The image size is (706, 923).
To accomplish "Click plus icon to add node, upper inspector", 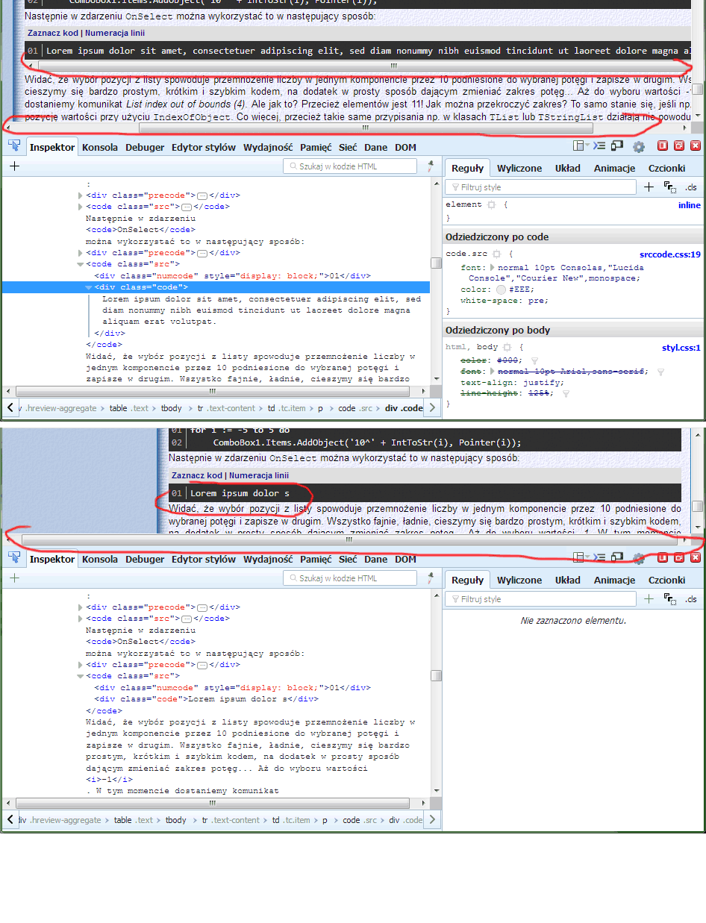I will [x=14, y=166].
